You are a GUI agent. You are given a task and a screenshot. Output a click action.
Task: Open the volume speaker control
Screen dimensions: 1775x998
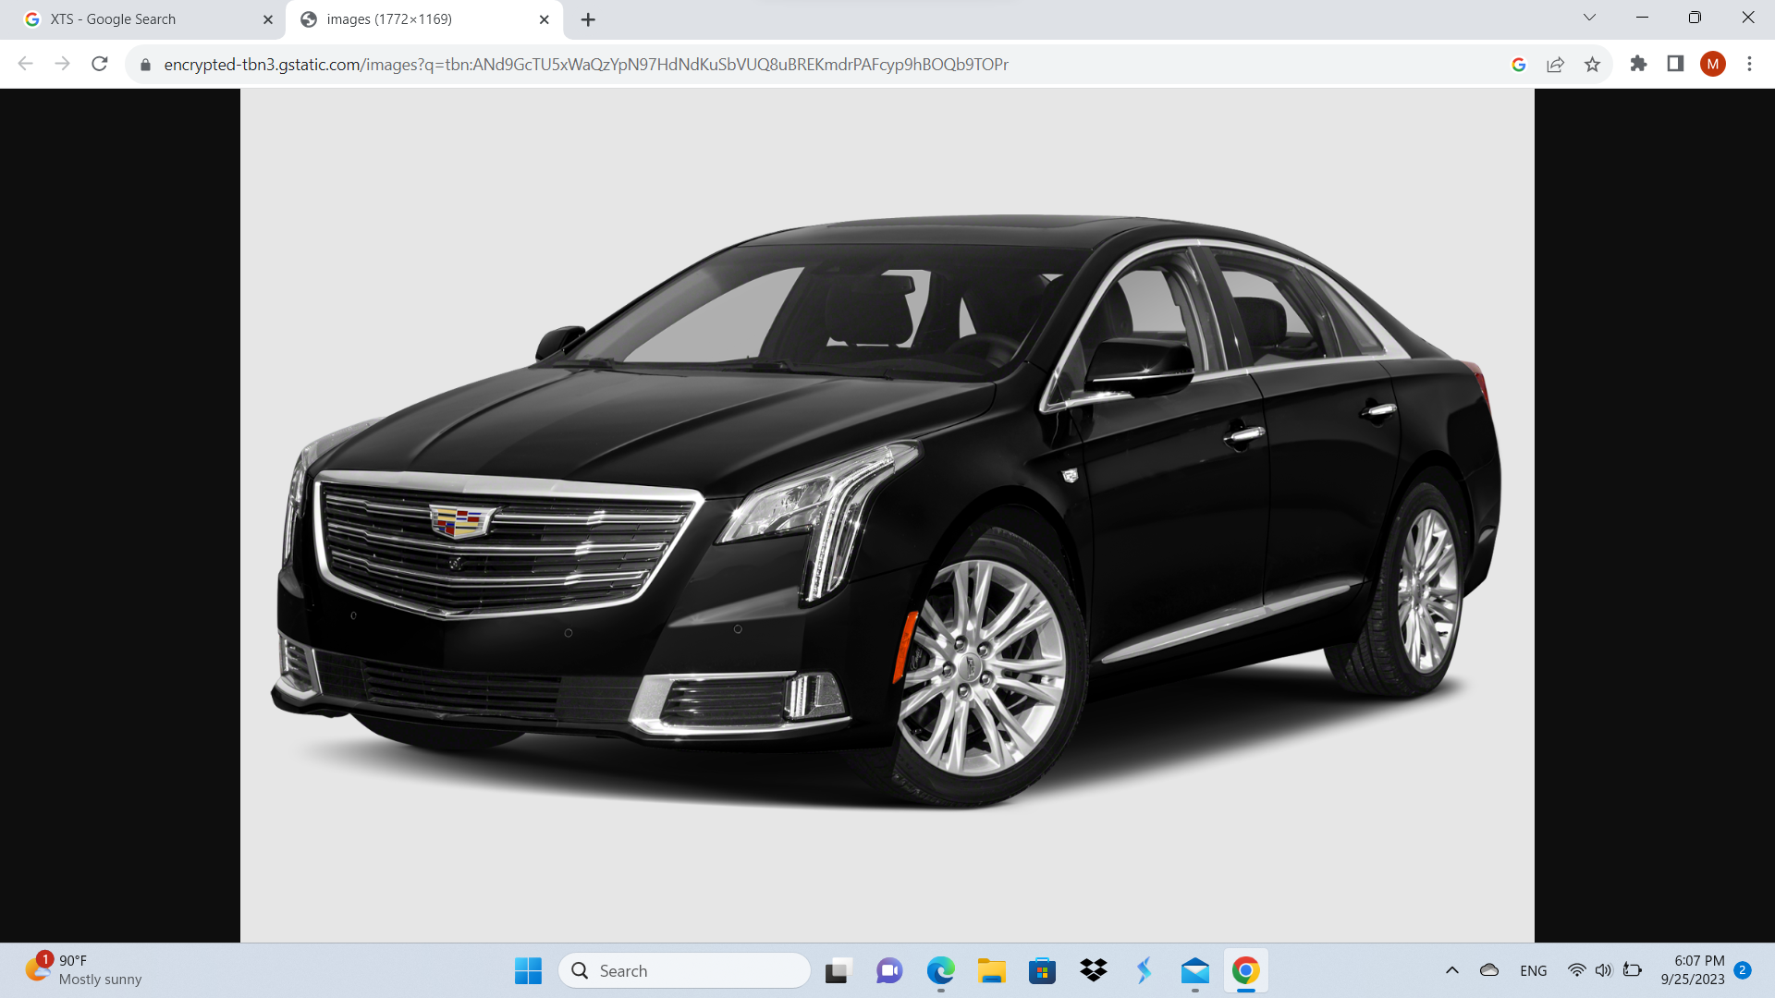(1604, 970)
